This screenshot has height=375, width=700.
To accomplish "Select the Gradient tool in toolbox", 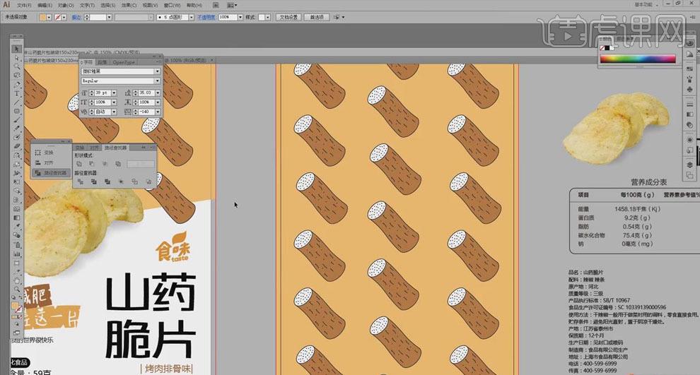I will point(17,218).
